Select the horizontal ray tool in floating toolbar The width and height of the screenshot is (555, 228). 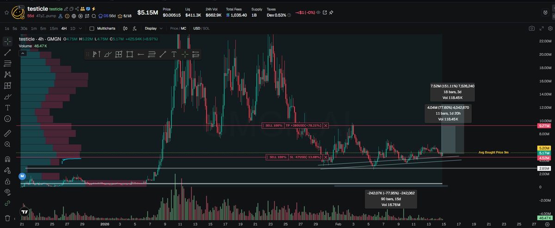tap(141, 55)
